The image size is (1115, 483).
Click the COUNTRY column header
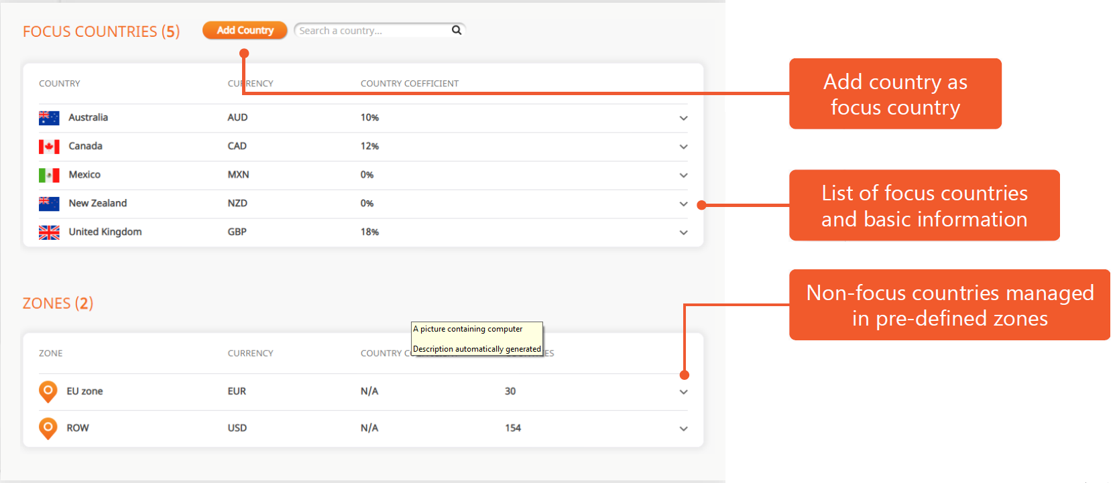click(x=59, y=84)
